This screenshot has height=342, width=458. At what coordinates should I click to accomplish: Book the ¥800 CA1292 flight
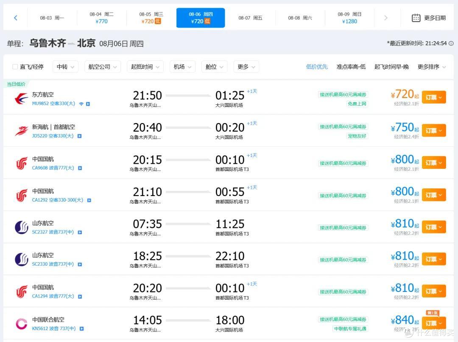[x=434, y=195]
